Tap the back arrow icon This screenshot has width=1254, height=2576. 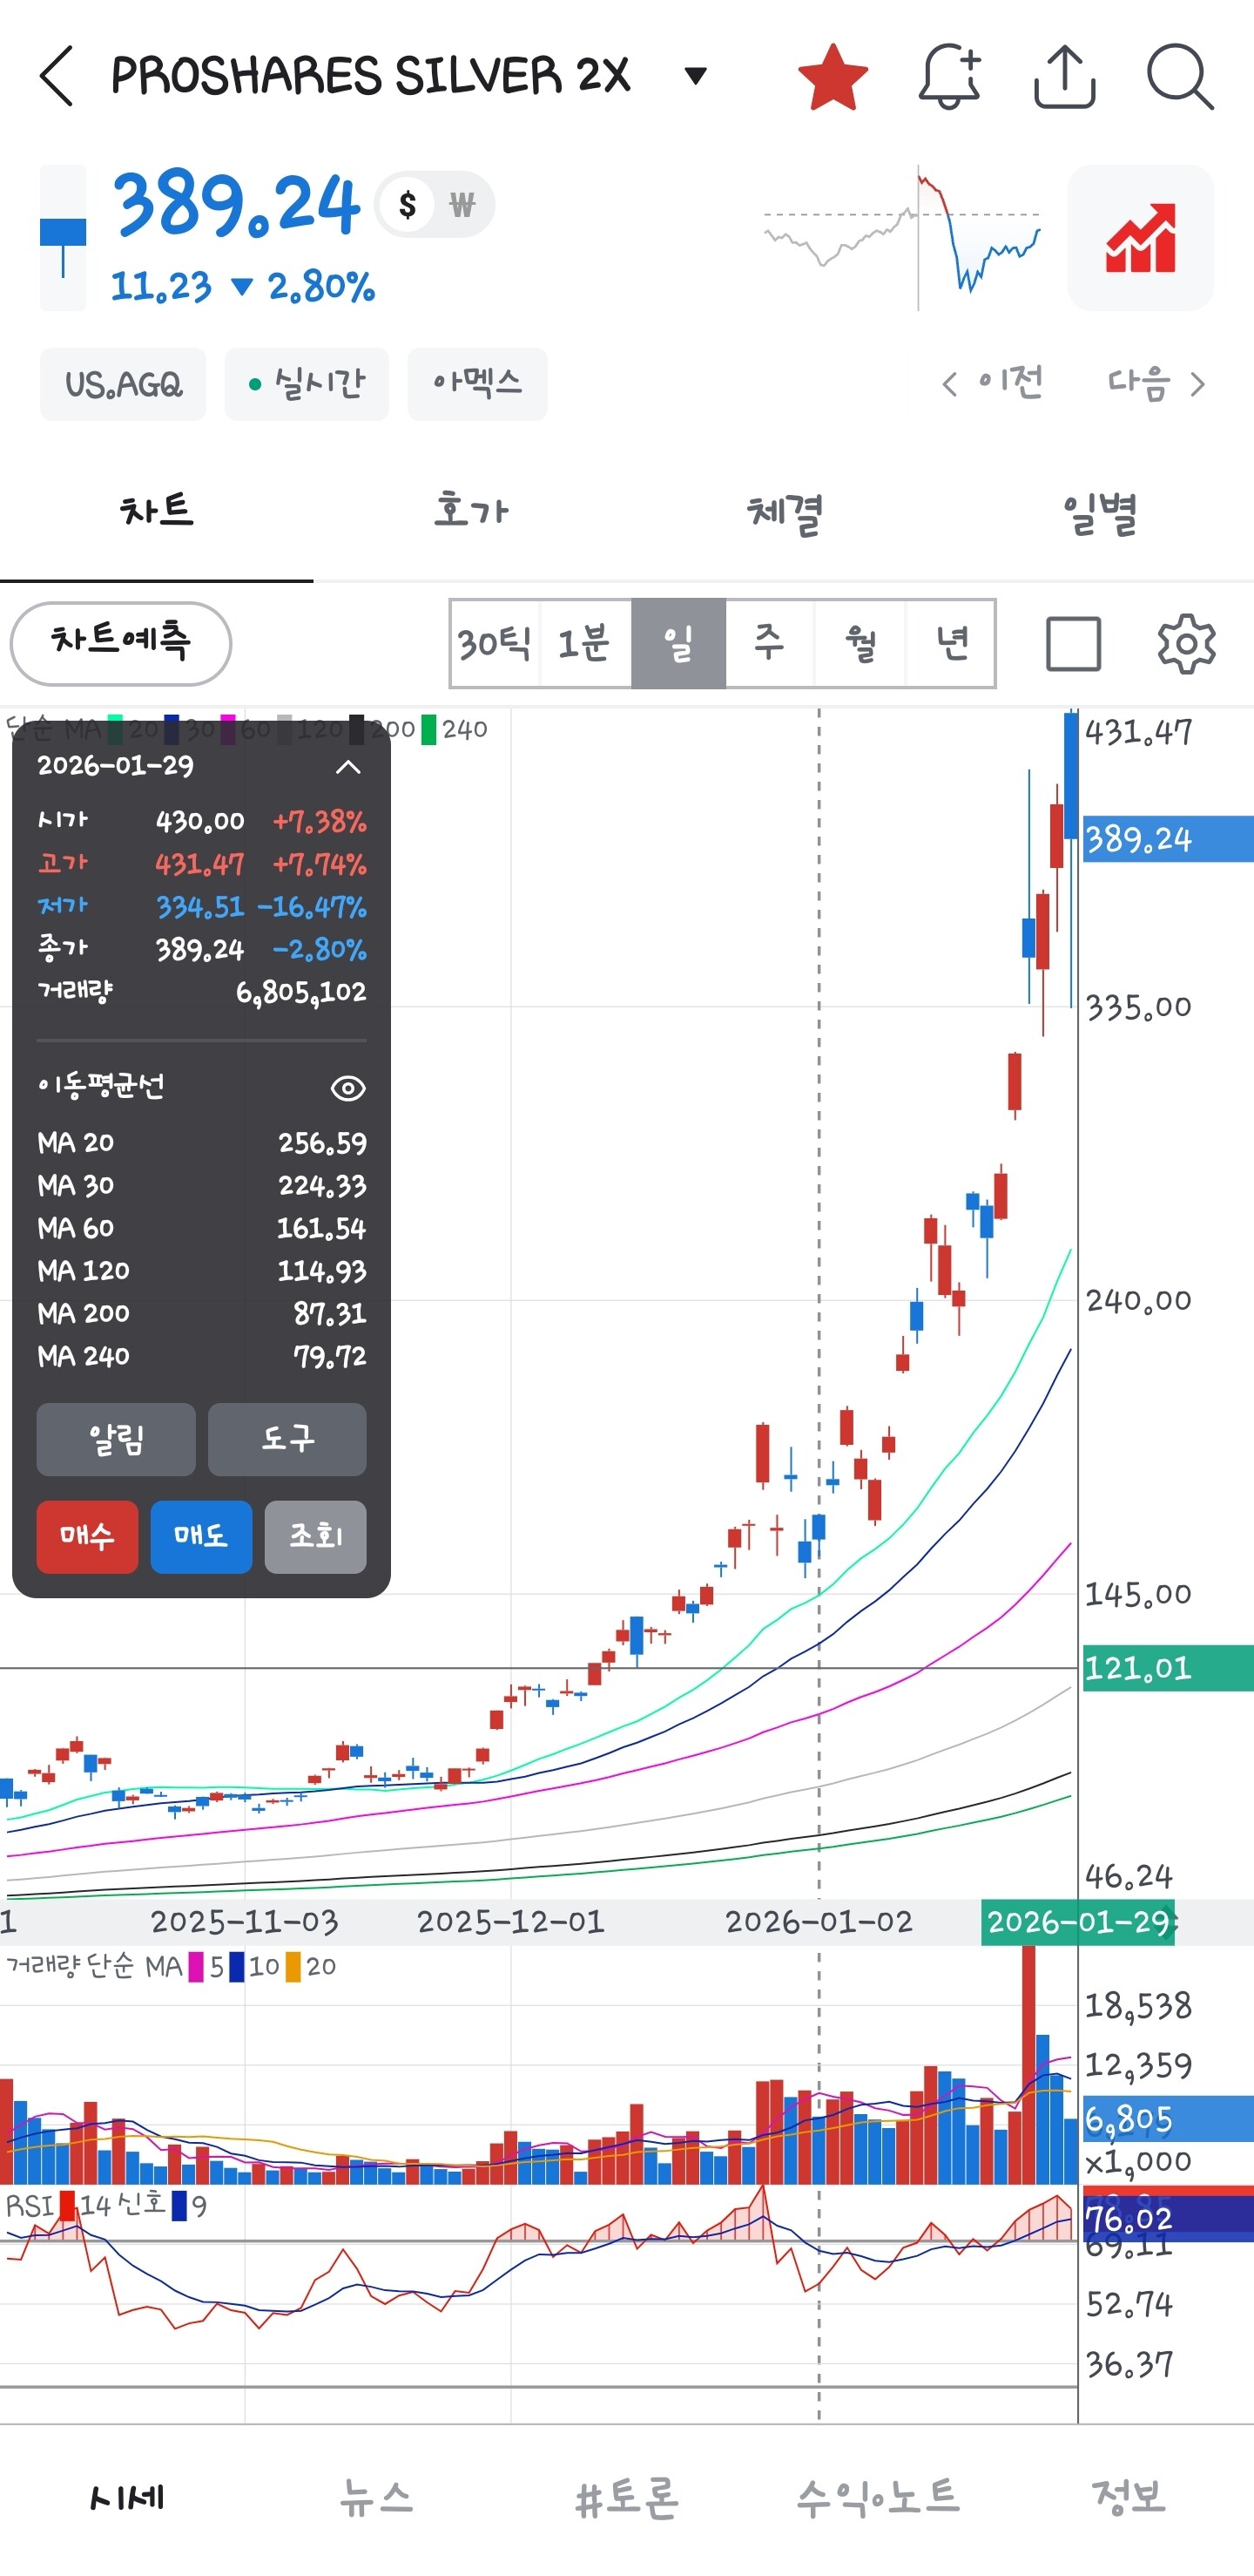57,76
